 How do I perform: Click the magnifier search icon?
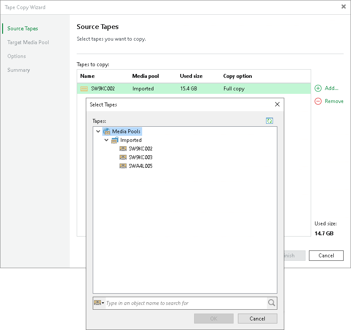pos(272,303)
